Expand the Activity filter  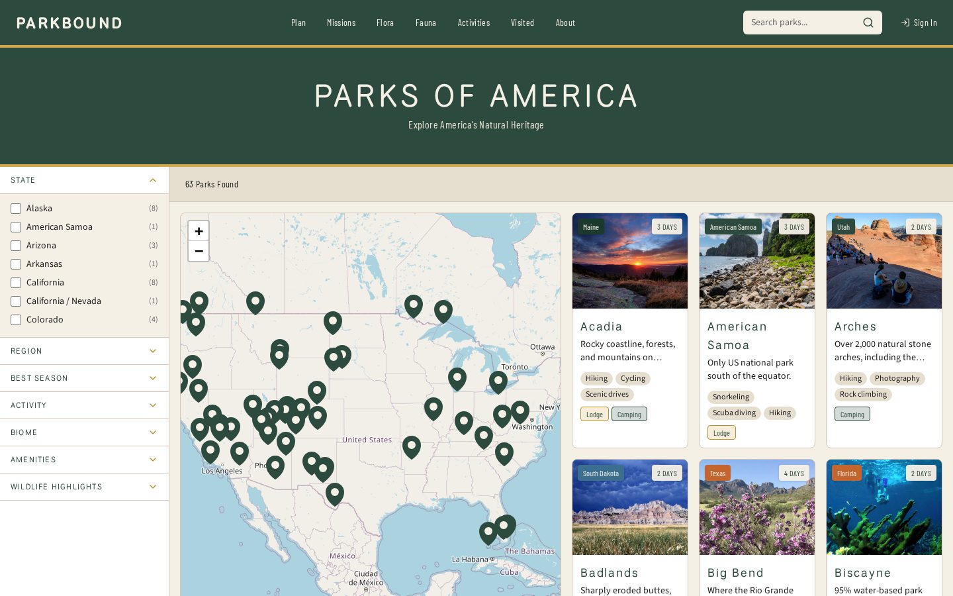pyautogui.click(x=84, y=405)
